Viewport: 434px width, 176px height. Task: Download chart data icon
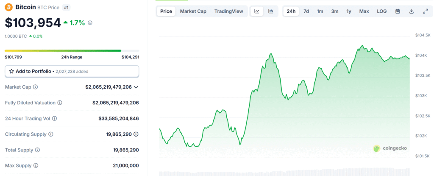point(411,11)
